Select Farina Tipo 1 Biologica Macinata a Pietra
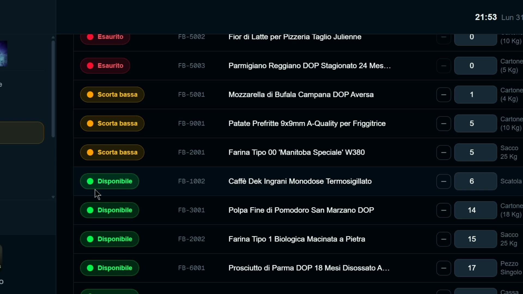Image resolution: width=523 pixels, height=294 pixels. coord(297,239)
